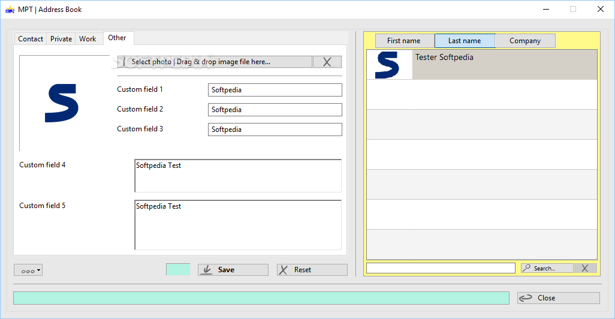Reset the contact form
615x319 pixels.
[x=312, y=270]
